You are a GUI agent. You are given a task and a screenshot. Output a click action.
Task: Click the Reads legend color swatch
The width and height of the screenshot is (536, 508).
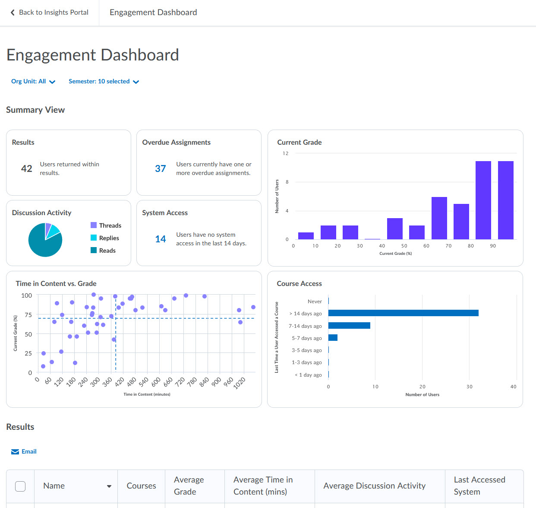[x=94, y=250]
